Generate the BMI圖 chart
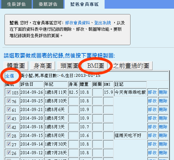The width and height of the screenshot is (174, 160). pos(96,66)
